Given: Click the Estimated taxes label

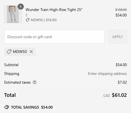Looking at the screenshot, I should pyautogui.click(x=17, y=82).
